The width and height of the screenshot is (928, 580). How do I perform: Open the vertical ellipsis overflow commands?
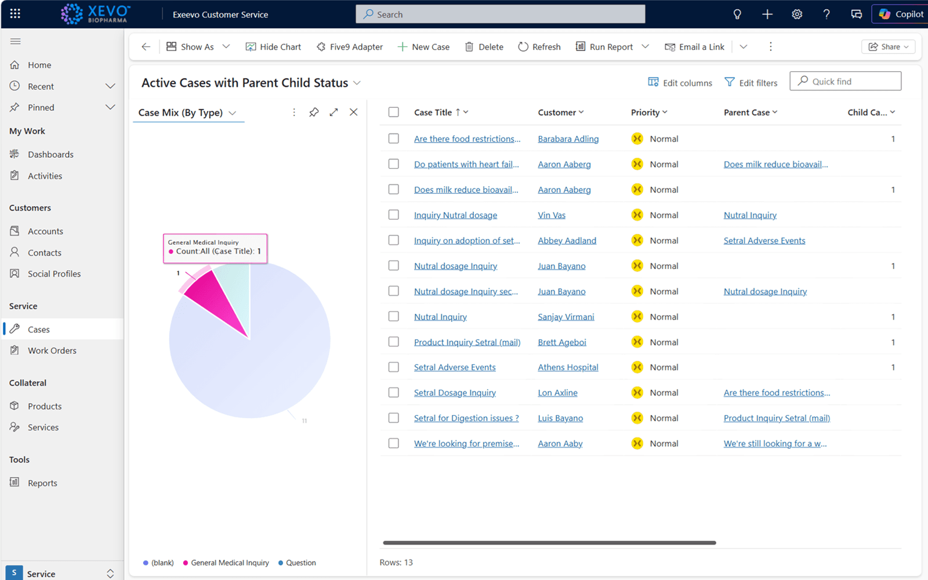coord(771,47)
